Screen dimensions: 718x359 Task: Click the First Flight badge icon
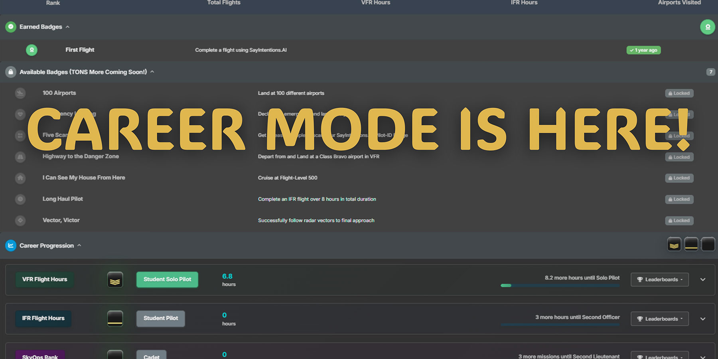tap(32, 50)
